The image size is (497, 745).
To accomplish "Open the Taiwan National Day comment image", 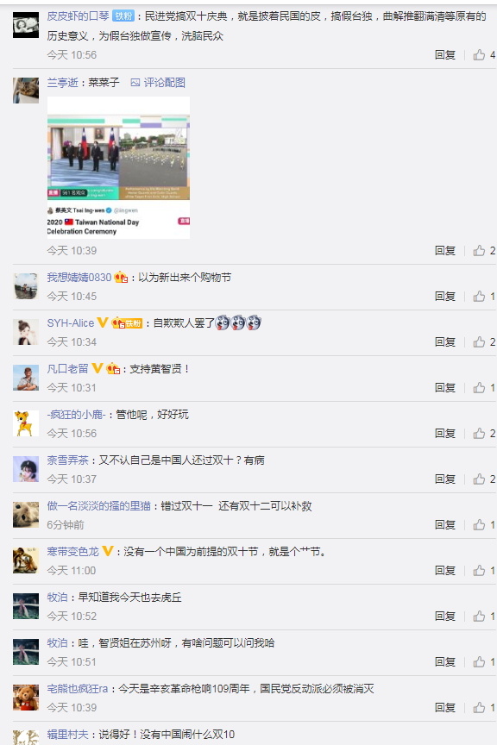I will click(118, 167).
